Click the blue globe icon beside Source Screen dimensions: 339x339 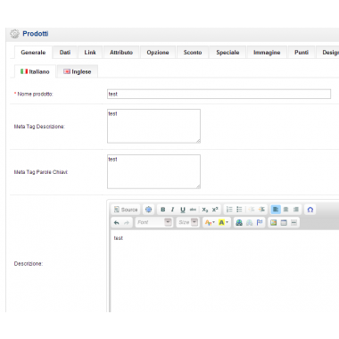[148, 210]
